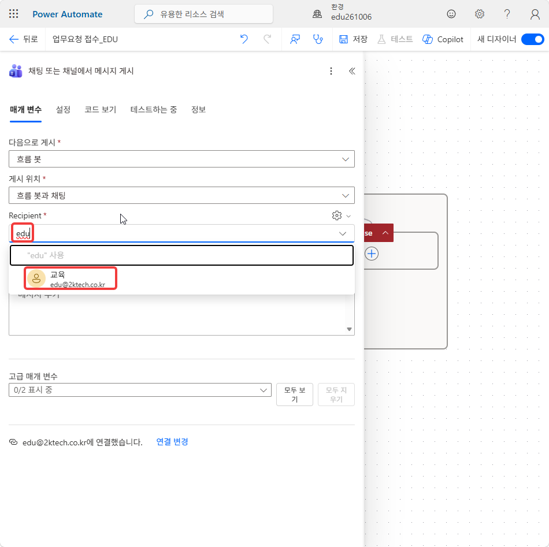The width and height of the screenshot is (549, 547).
Task: Toggle the 새 디자이너 switch
Action: click(532, 39)
